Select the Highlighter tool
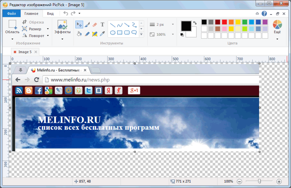This screenshot has width=291, height=188. 95,34
